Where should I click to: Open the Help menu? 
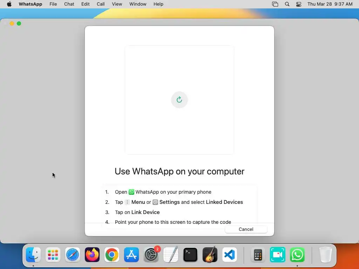pyautogui.click(x=158, y=4)
